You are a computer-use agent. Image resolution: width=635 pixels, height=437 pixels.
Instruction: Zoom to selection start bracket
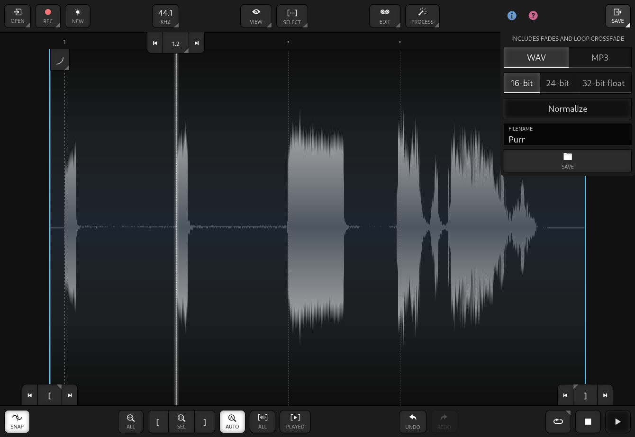pos(158,421)
